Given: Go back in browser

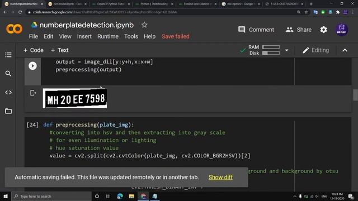Looking at the screenshot, I should (x=5, y=12).
